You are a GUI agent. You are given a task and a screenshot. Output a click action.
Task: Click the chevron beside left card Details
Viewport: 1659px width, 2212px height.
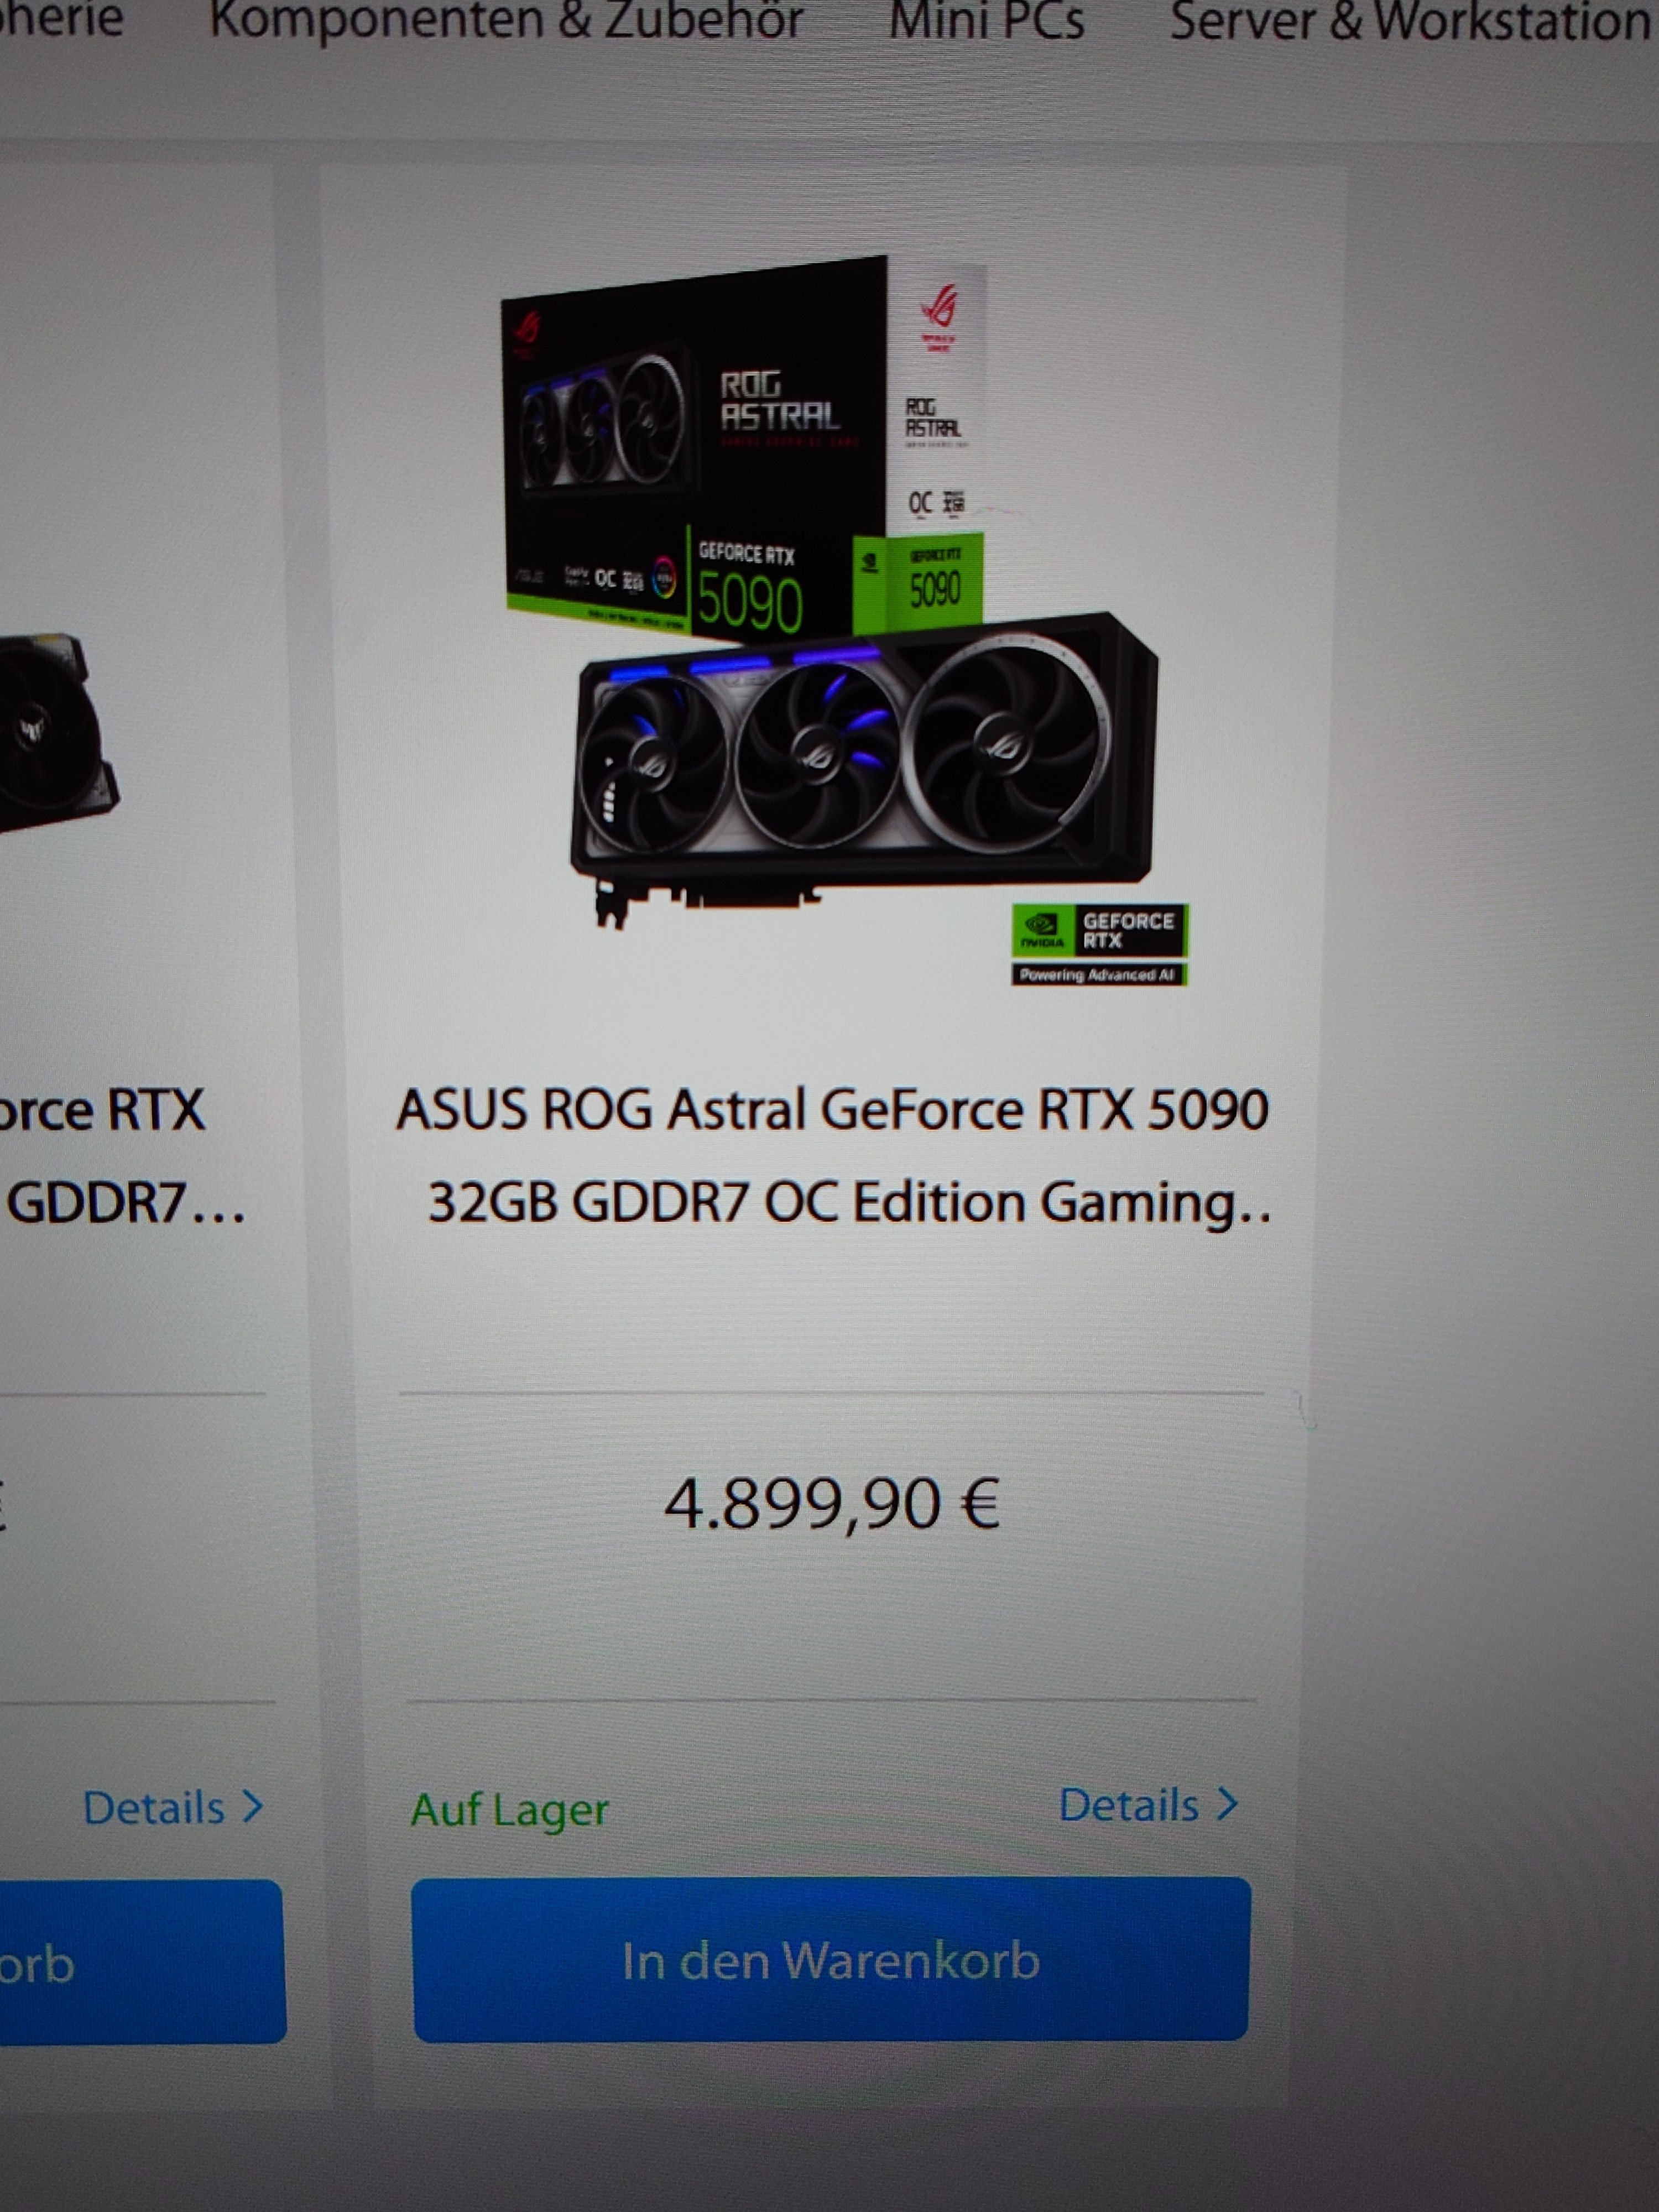click(253, 1806)
